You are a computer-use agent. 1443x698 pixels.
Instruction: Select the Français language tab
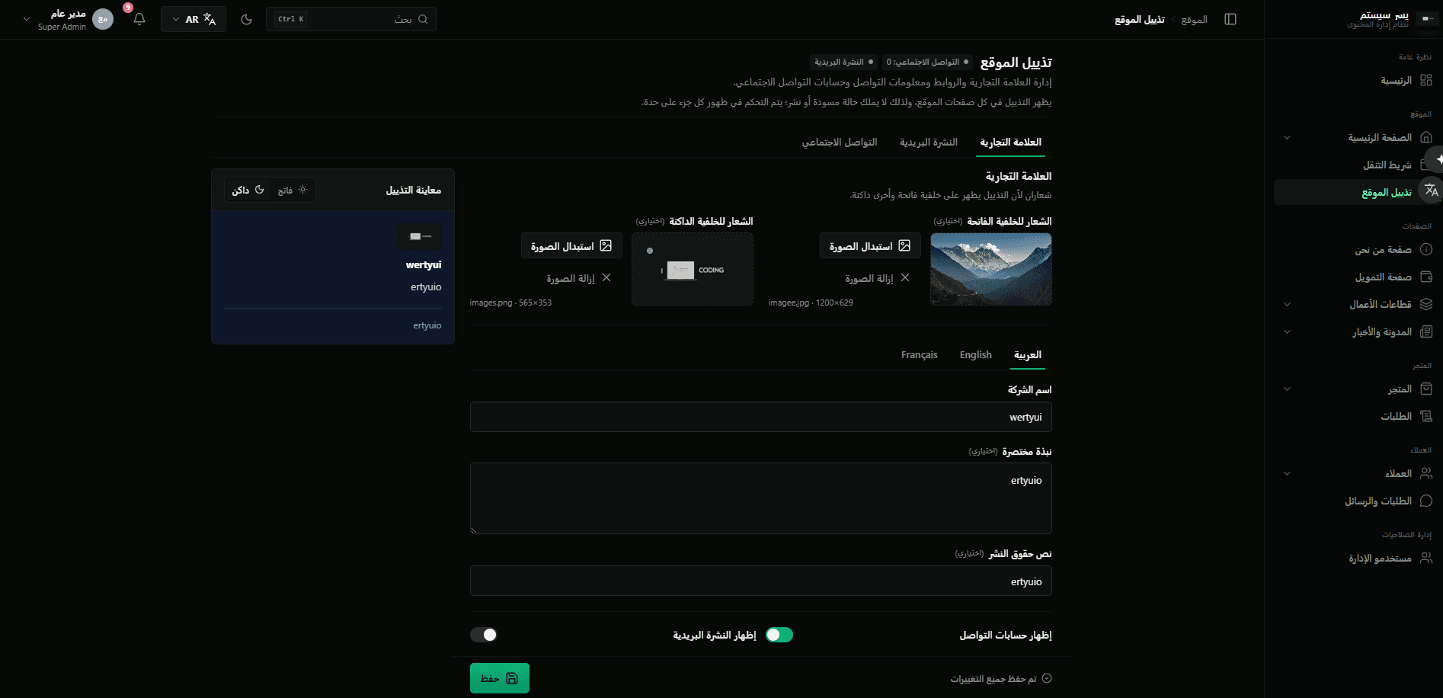[919, 355]
